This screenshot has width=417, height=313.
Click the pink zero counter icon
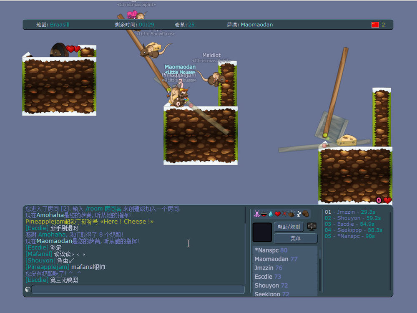pyautogui.click(x=379, y=200)
